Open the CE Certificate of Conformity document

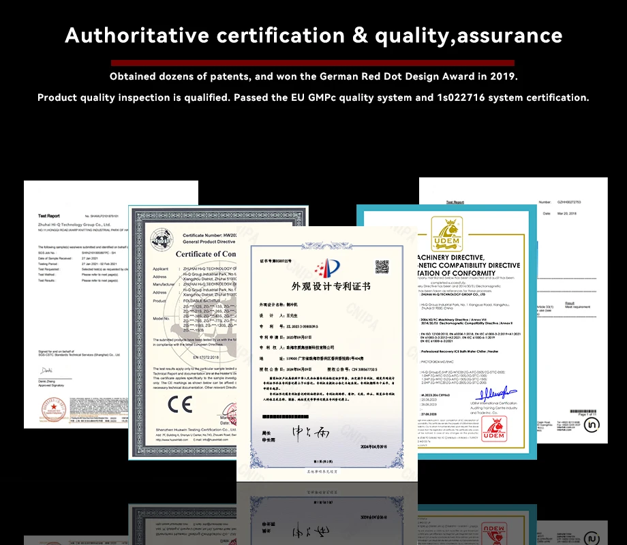click(x=183, y=332)
